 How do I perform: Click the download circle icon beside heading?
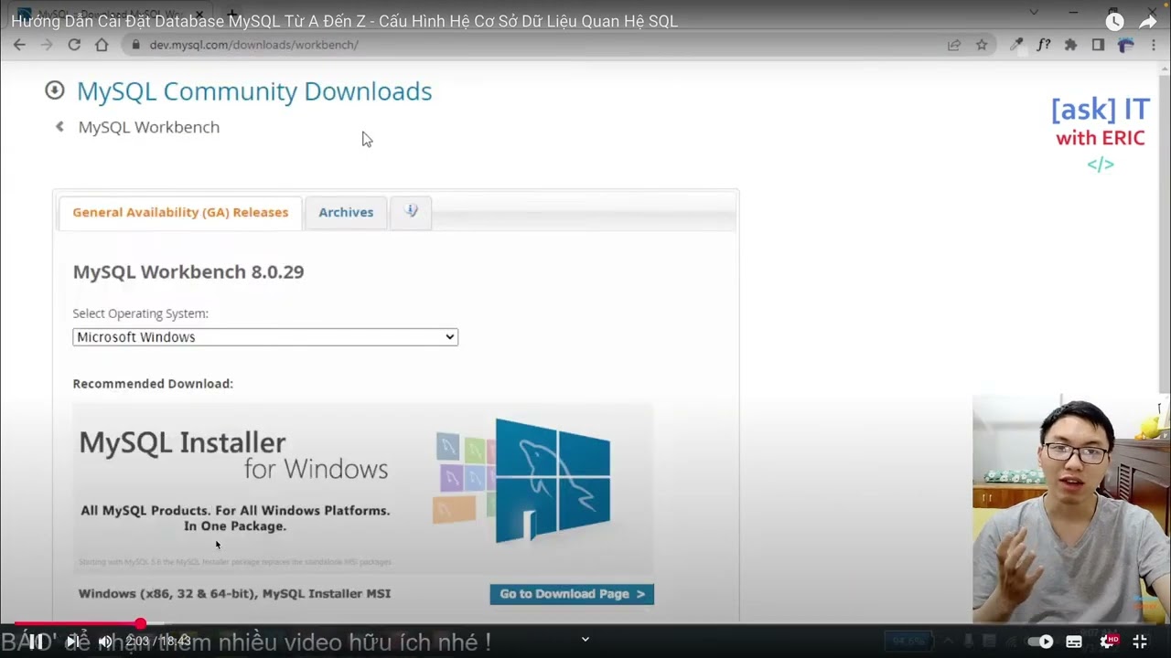click(54, 90)
